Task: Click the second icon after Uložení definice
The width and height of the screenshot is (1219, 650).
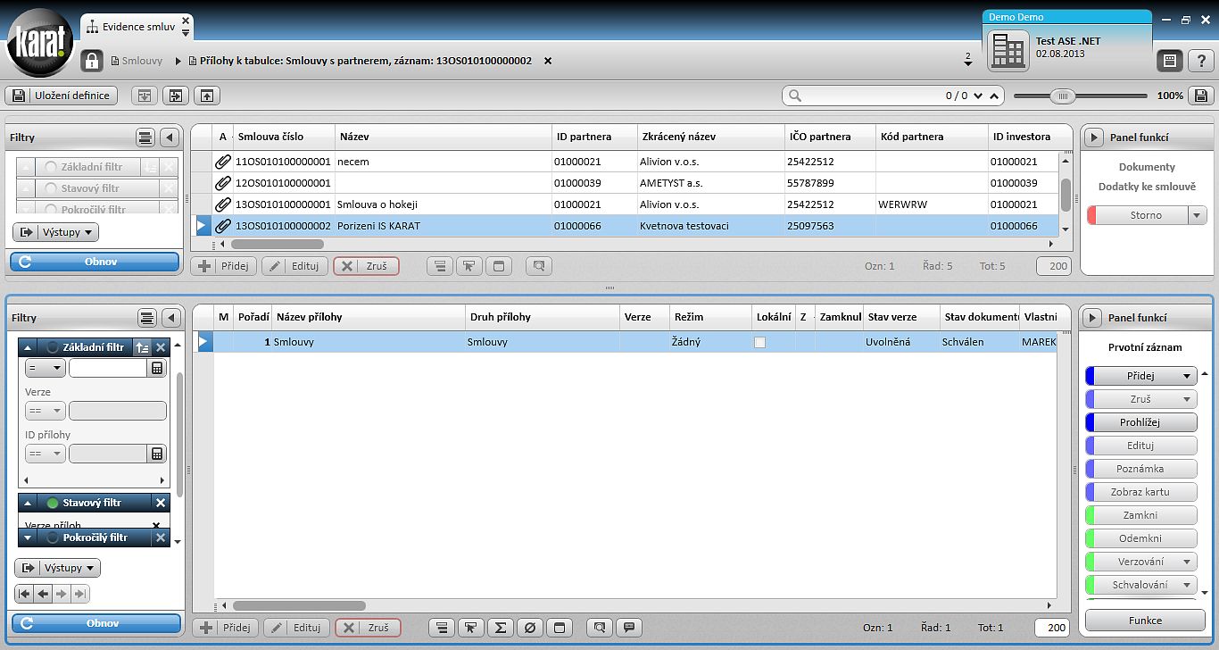Action: point(175,96)
